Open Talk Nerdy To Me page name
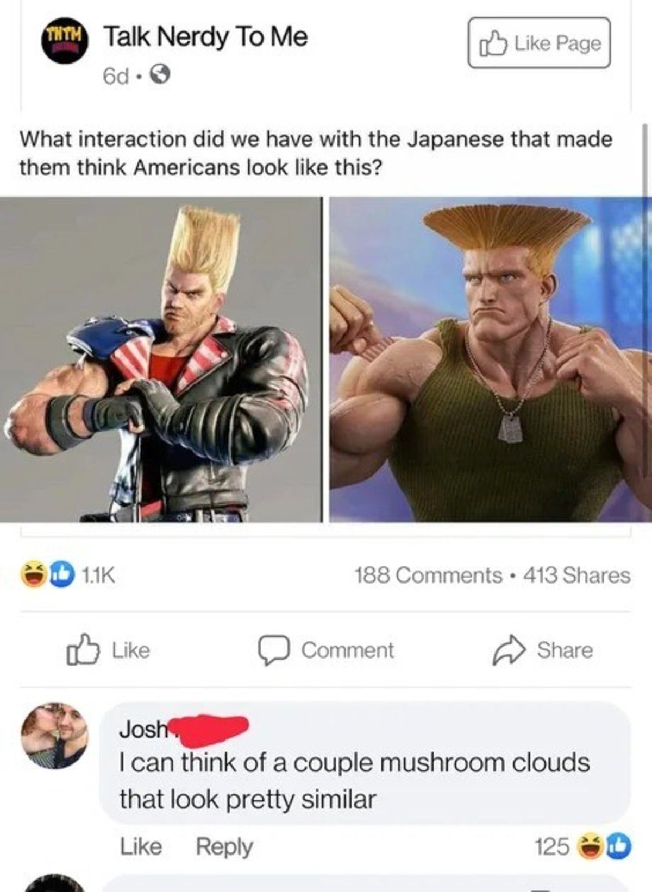 click(205, 37)
